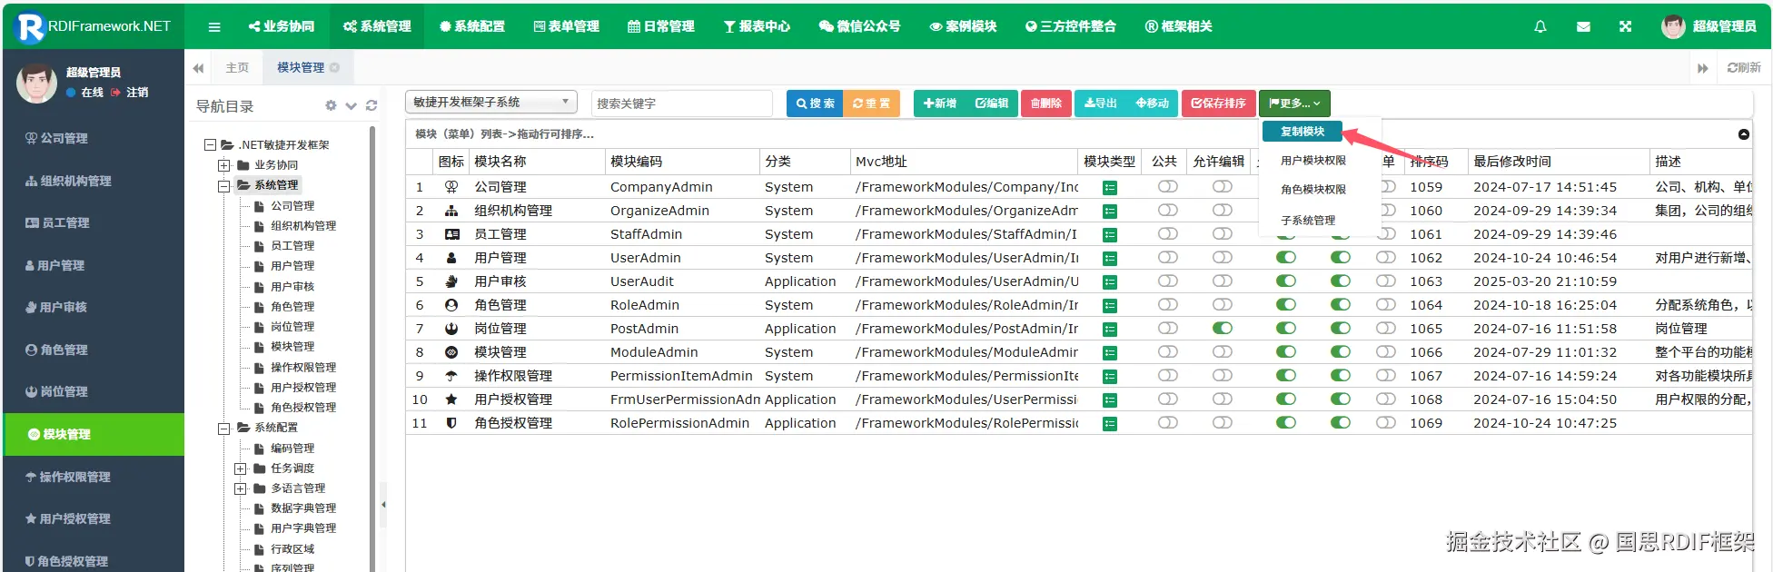Screen dimensions: 1773x572
Task: Click the 公司管理 row icon in table
Action: [x=451, y=187]
